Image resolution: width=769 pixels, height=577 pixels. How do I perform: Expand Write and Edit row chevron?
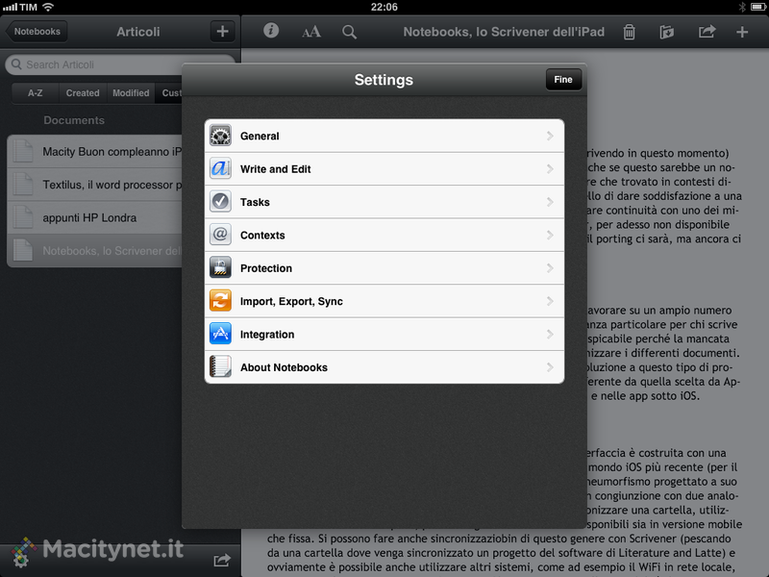pos(550,169)
